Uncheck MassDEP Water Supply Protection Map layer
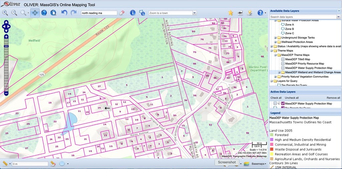Image resolution: width=342 pixels, height=169 pixels. (283, 103)
